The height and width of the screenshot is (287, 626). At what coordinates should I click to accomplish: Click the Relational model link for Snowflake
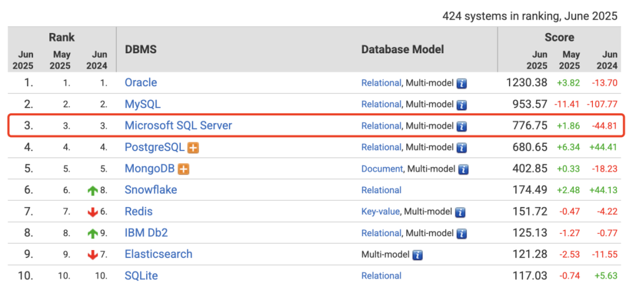point(381,190)
